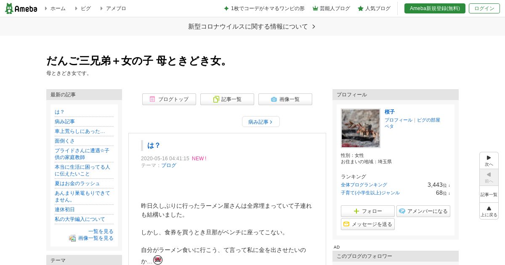Open article title は？ in main post
The height and width of the screenshot is (265, 505).
tap(154, 146)
